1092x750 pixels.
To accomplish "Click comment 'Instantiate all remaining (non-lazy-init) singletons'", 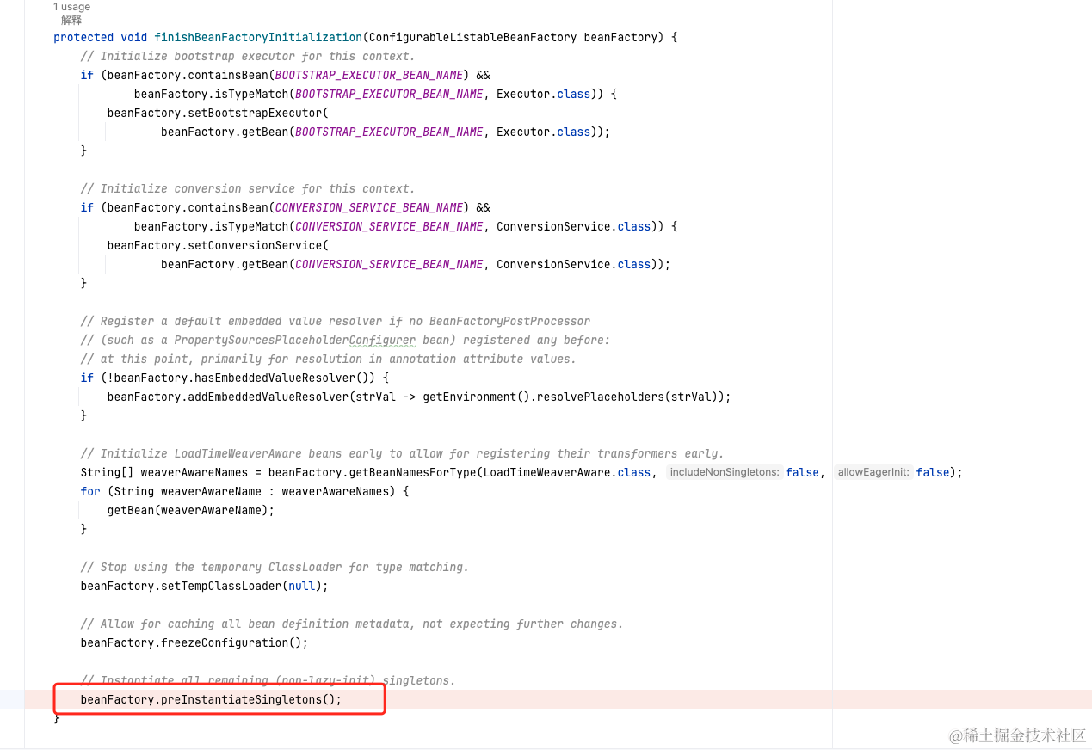I will tap(268, 680).
